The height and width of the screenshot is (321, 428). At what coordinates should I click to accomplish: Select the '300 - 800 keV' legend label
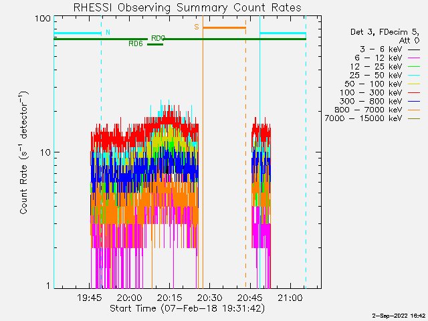pyautogui.click(x=371, y=101)
